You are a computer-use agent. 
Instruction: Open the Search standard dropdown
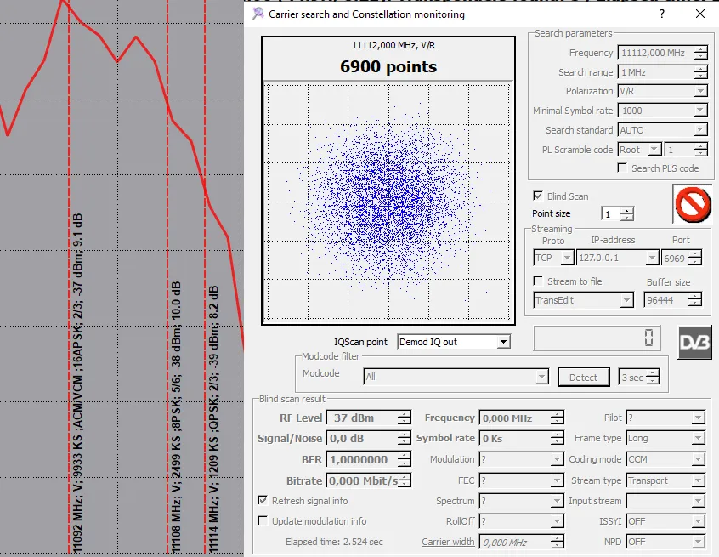[x=700, y=131]
